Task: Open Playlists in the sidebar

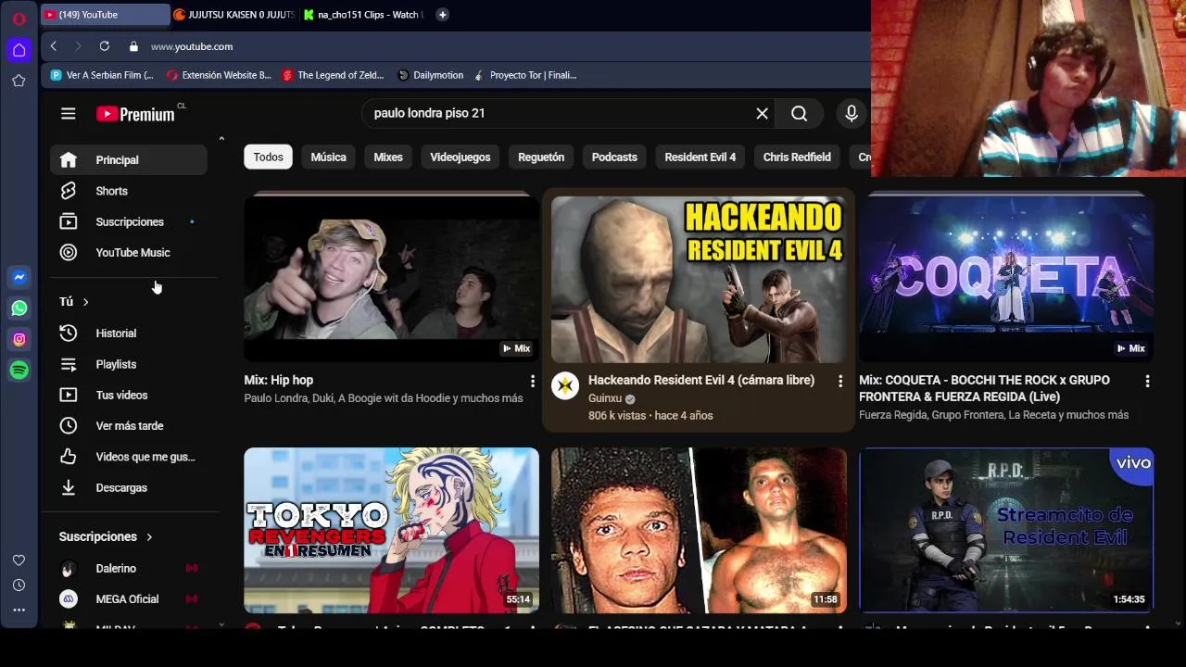Action: 128,364
